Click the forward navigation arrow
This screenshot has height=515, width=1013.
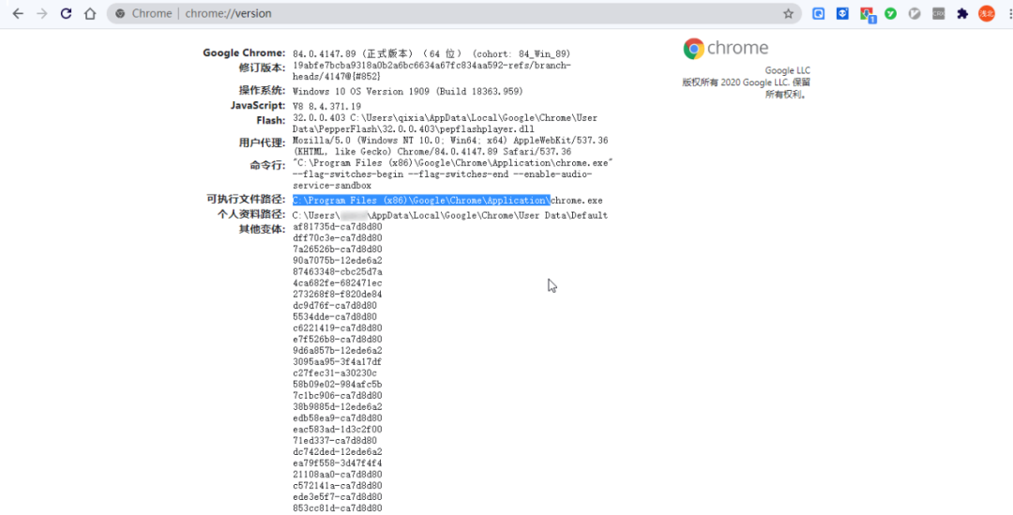(42, 13)
